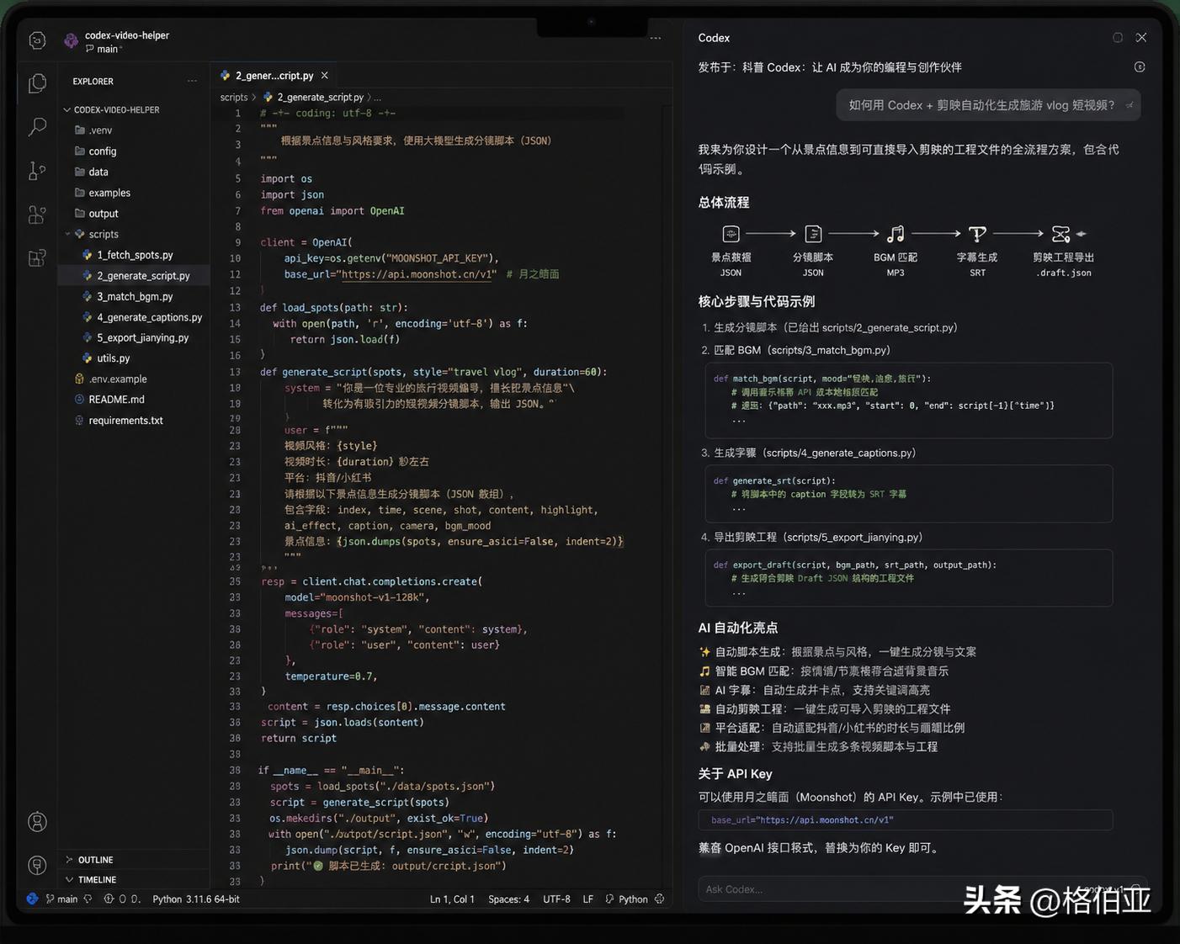
Task: Click the Accounts icon in the activity bar
Action: tap(37, 822)
